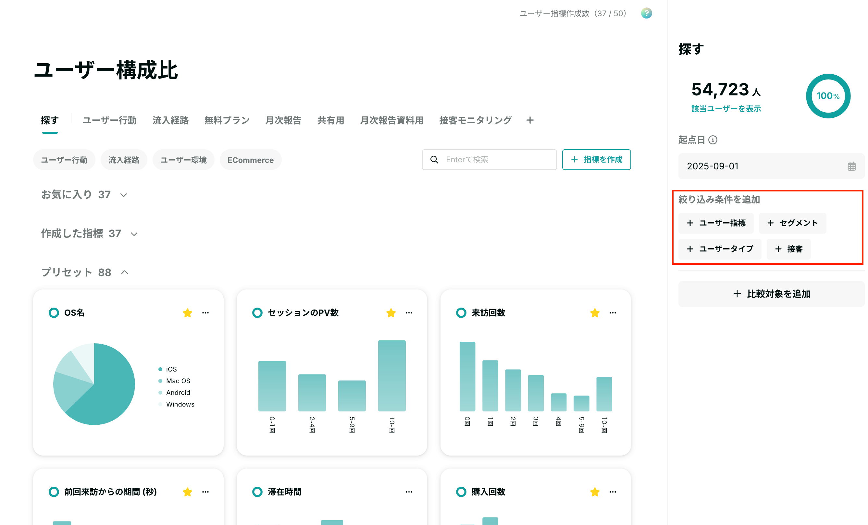Viewport: 868px width, 525px height.
Task: Click the info icon beside 起点日
Action: (x=713, y=140)
